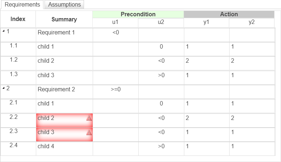
Task: Click the y2 cell in row 2.4
Action: (x=252, y=146)
